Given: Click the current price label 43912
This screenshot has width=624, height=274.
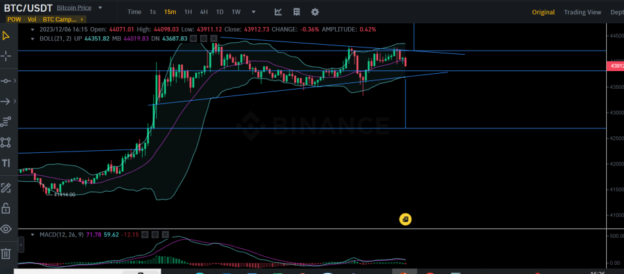Looking at the screenshot, I should pos(615,65).
